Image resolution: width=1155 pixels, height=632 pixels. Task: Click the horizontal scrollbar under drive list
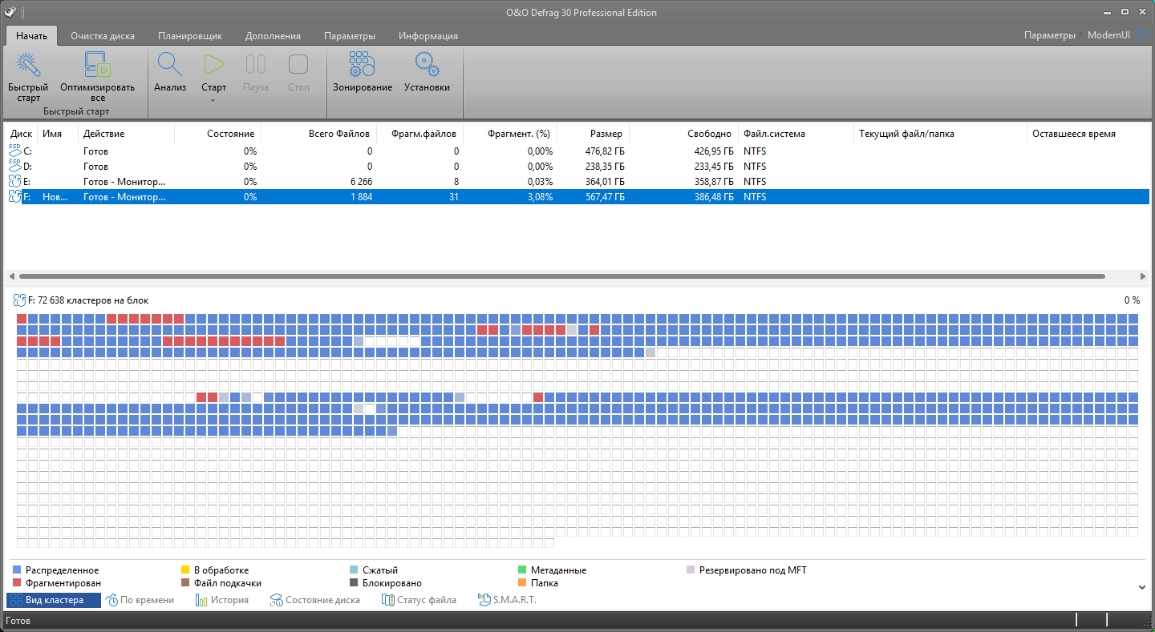pos(561,276)
